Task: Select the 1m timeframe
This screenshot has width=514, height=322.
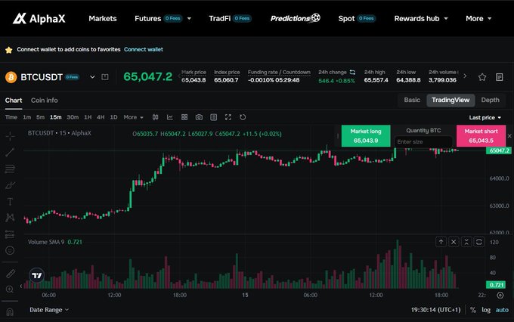Action: 27,117
